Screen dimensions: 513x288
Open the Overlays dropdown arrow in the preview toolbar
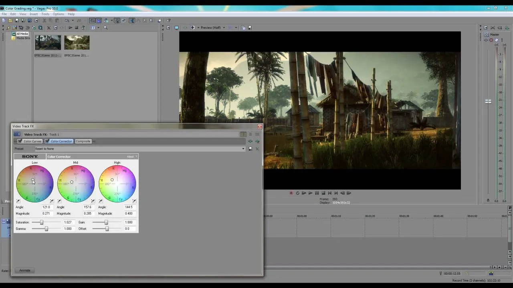236,28
